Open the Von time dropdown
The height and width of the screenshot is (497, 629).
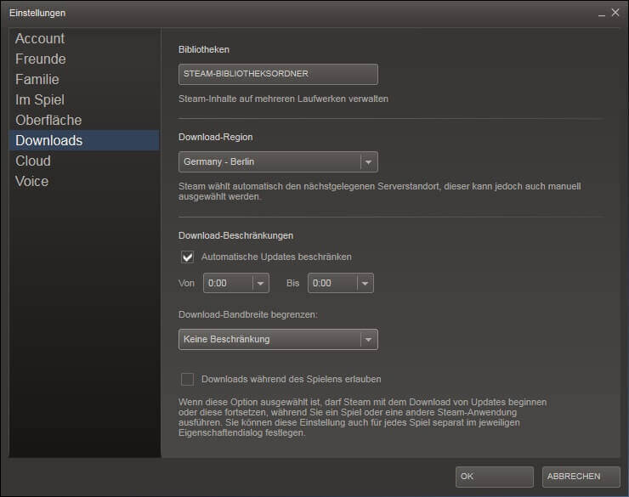tap(236, 284)
